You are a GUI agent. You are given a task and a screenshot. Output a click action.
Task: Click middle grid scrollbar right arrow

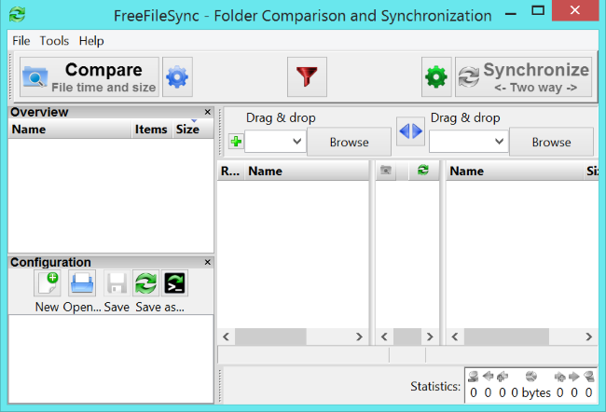click(430, 336)
